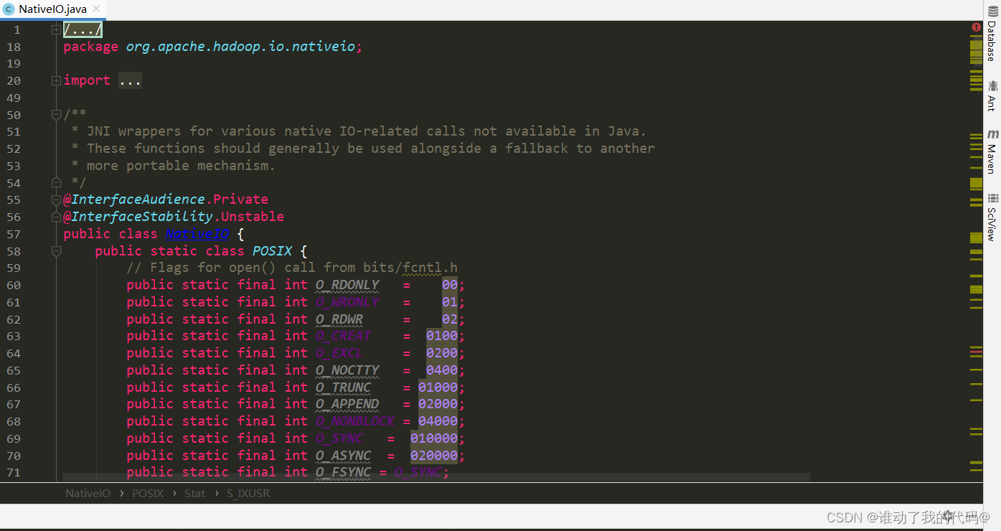Collapse the Javadoc comment at line 50

click(x=56, y=115)
